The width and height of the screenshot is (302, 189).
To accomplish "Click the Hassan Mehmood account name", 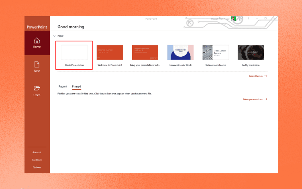I will pos(220,19).
